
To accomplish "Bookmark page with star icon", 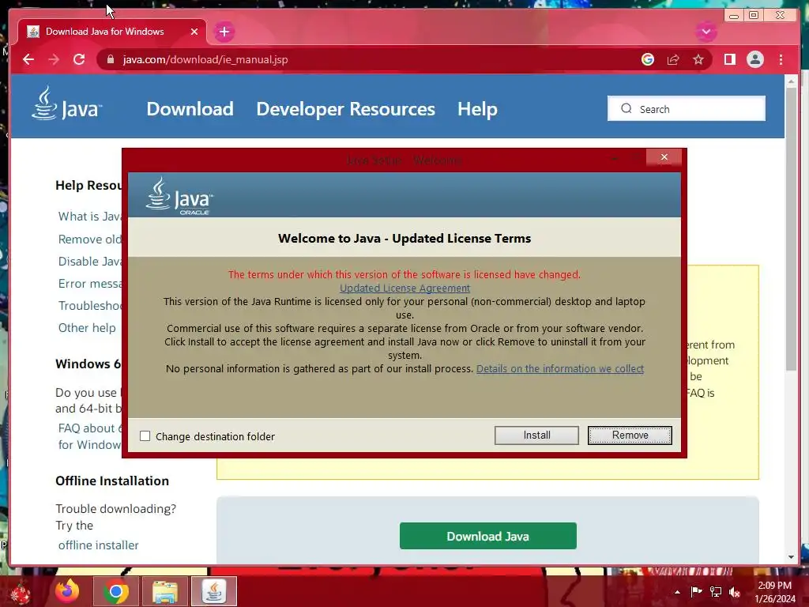I will [x=698, y=59].
